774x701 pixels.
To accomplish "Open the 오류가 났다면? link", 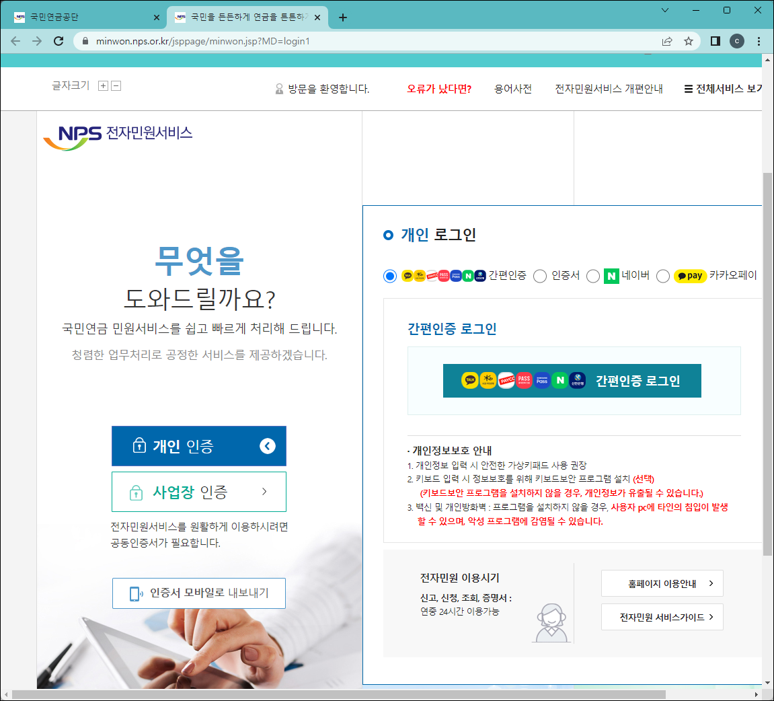I will (439, 88).
